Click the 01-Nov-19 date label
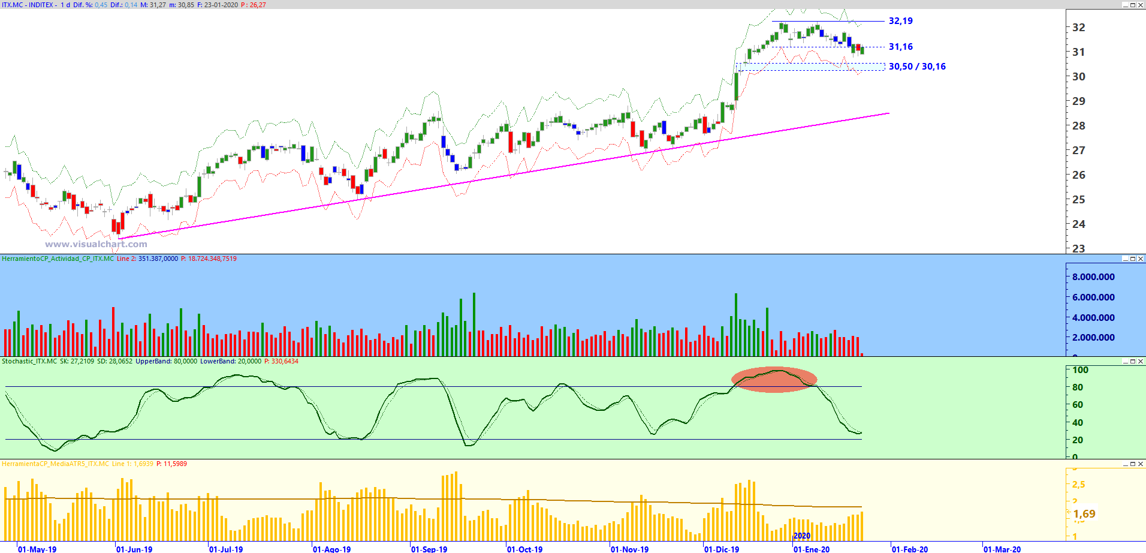This screenshot has width=1146, height=553. coord(629,549)
